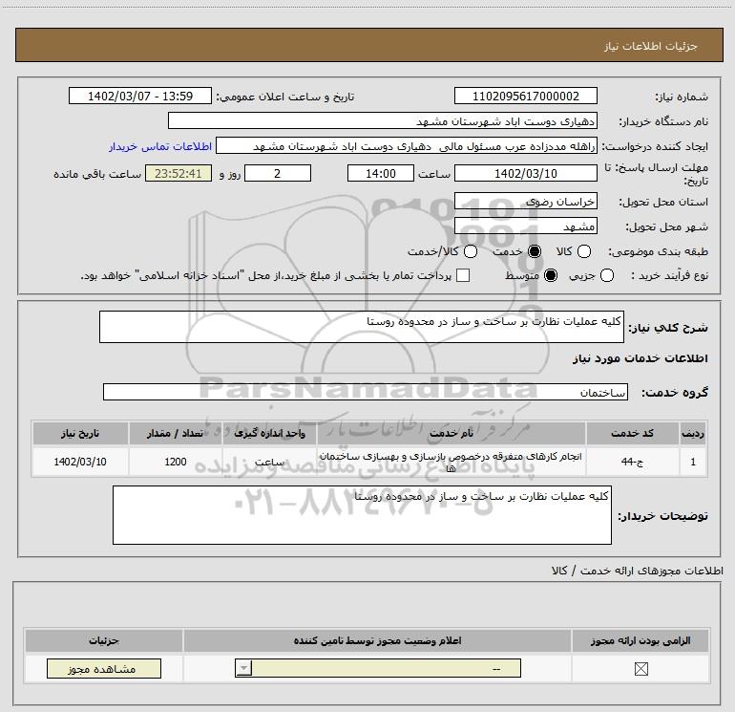Toggle the اسناد خزانه اسلامی payment checkbox
Viewport: 735px width, 712px height.
coord(463,275)
